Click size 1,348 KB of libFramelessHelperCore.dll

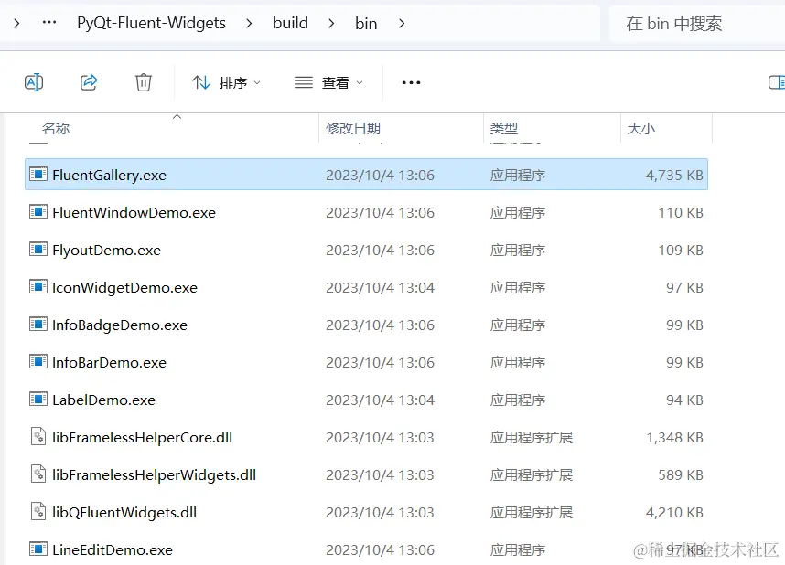tap(674, 438)
